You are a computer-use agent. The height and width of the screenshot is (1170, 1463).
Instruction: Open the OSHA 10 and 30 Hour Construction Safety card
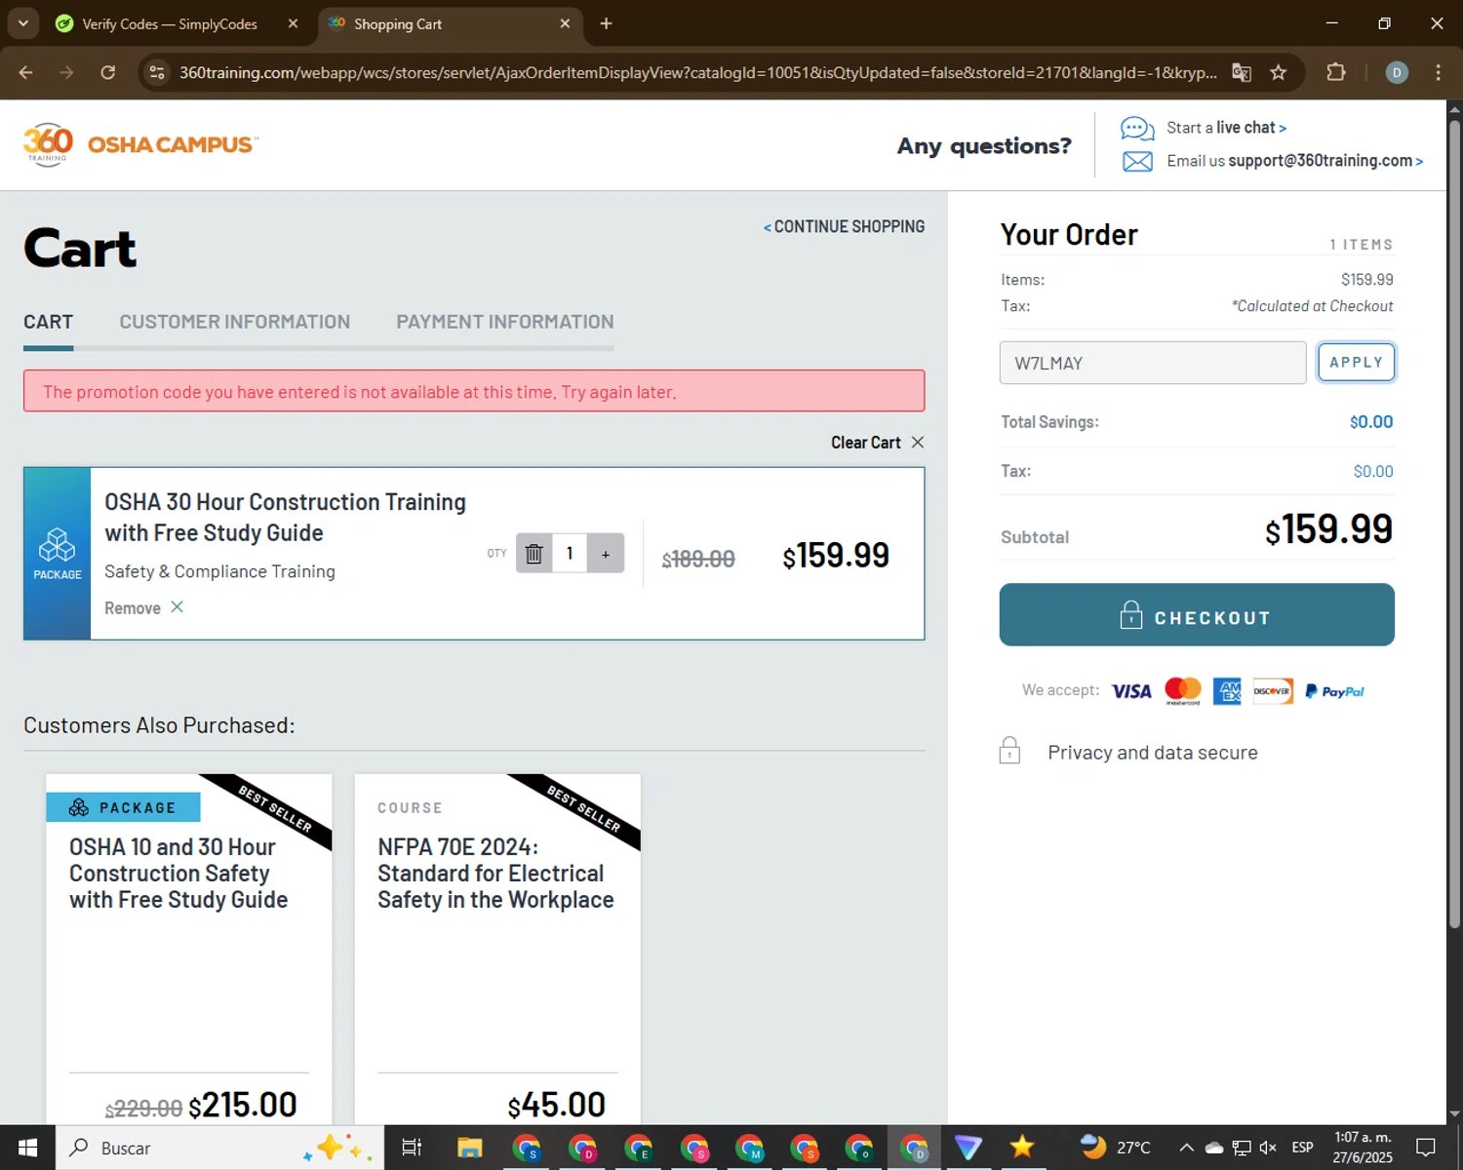pyautogui.click(x=189, y=949)
